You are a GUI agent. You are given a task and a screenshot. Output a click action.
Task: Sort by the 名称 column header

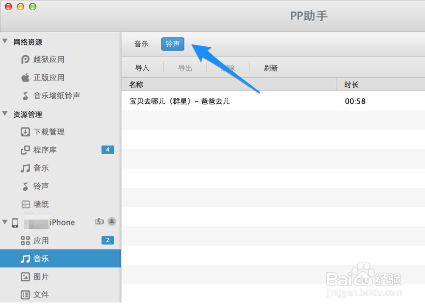pyautogui.click(x=229, y=84)
